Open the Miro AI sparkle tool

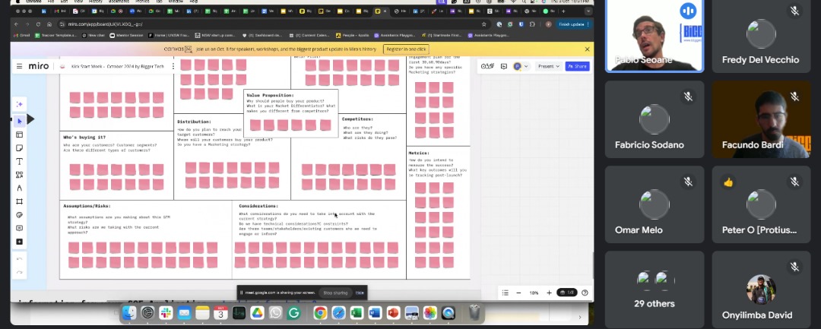coord(19,104)
